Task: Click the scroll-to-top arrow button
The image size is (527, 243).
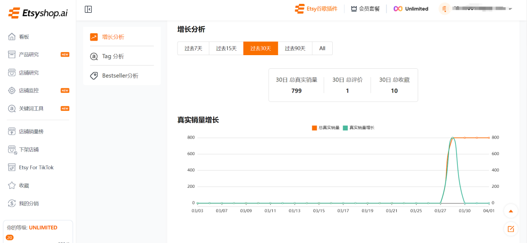Action: pyautogui.click(x=511, y=211)
